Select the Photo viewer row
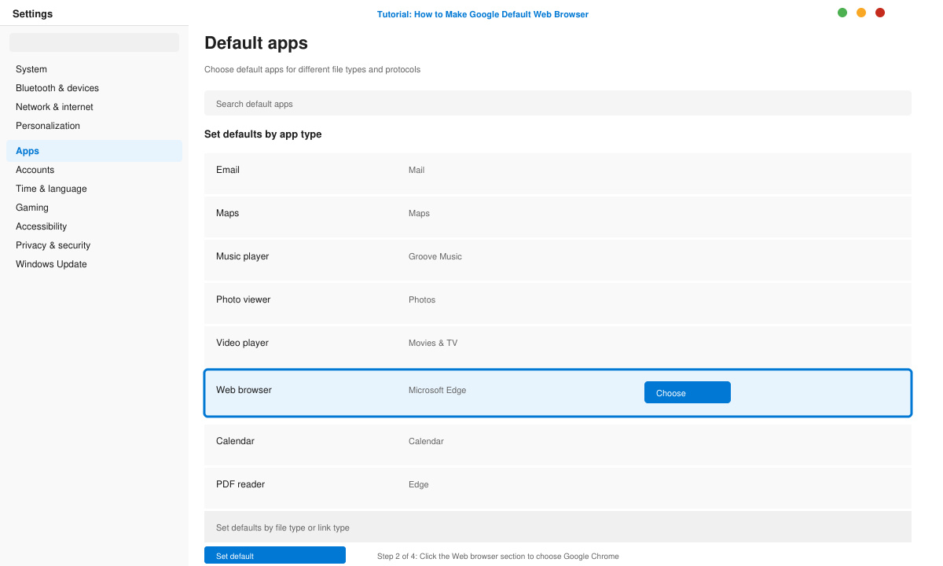Viewport: 943px width, 566px height. (558, 303)
